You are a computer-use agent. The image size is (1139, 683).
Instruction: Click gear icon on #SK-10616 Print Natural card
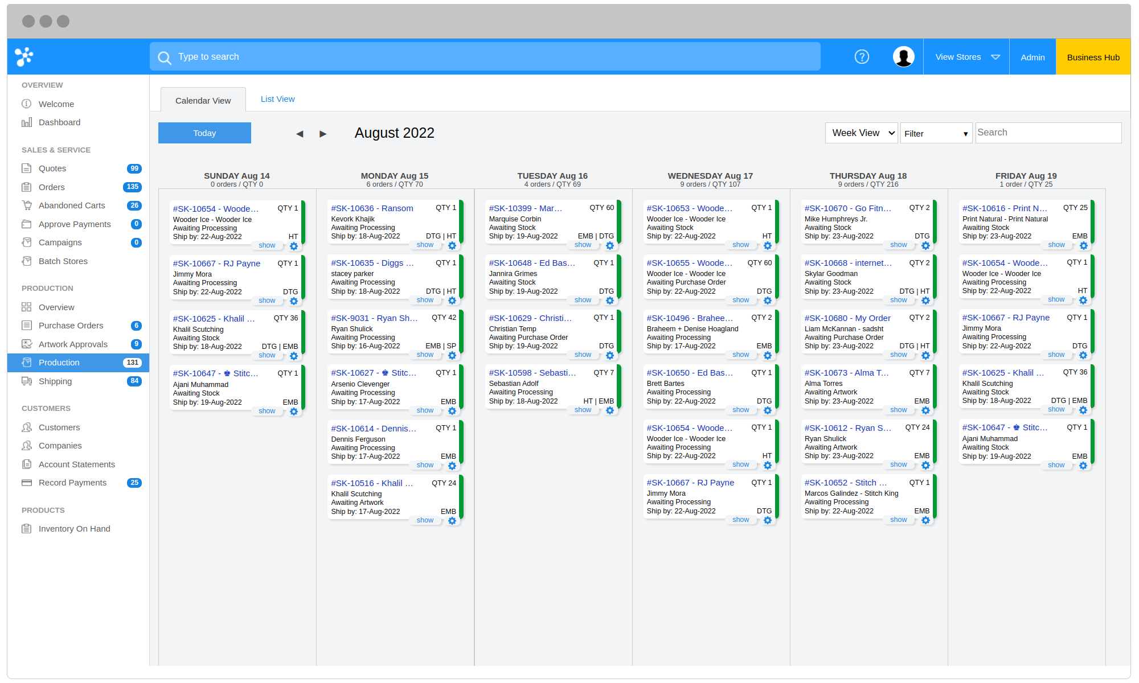1083,246
